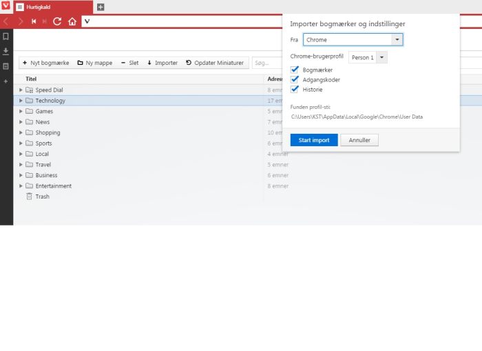Click the Start import button
The image size is (482, 351).
coord(314,140)
